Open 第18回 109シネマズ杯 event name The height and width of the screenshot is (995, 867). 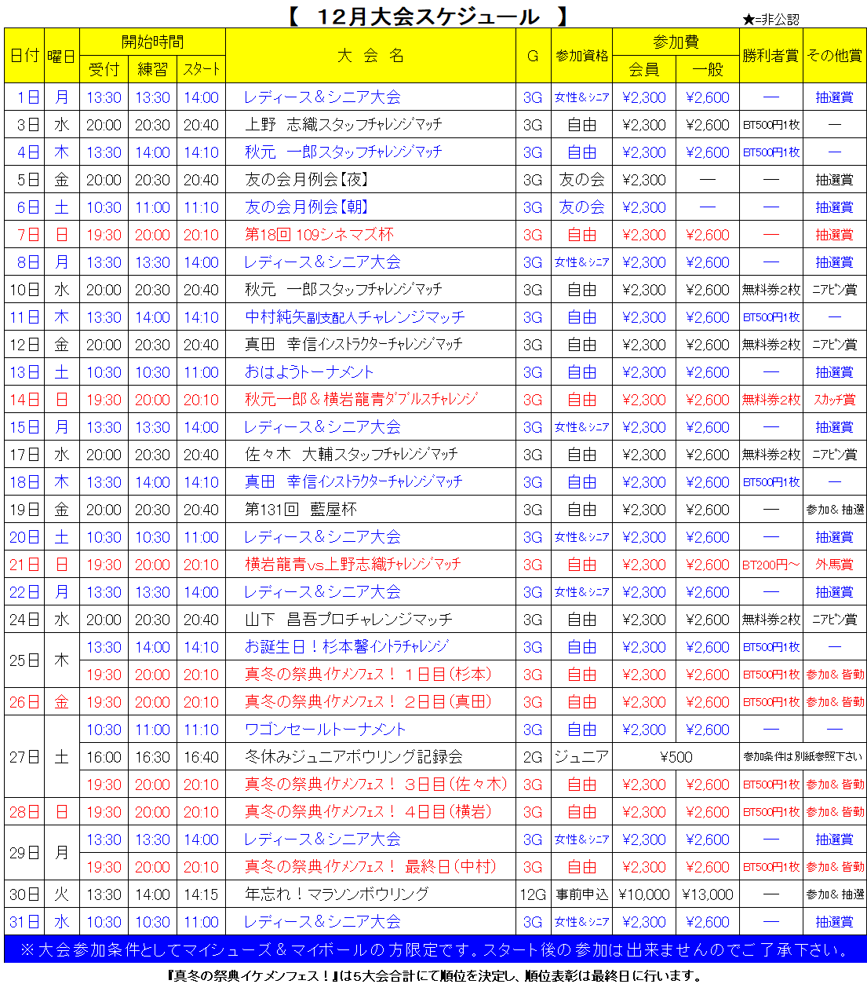[x=319, y=235]
